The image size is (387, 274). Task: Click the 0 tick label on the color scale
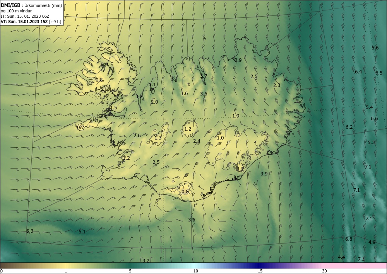click(2, 271)
